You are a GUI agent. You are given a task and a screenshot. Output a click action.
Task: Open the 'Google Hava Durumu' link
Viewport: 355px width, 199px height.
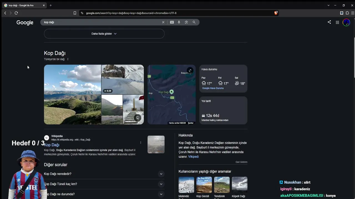point(213,88)
